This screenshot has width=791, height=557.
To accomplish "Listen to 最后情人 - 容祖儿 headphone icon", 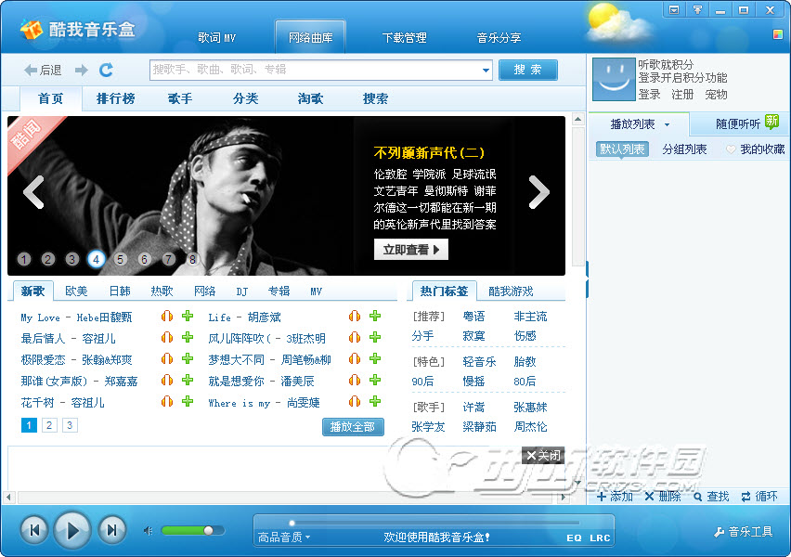I will (x=167, y=338).
